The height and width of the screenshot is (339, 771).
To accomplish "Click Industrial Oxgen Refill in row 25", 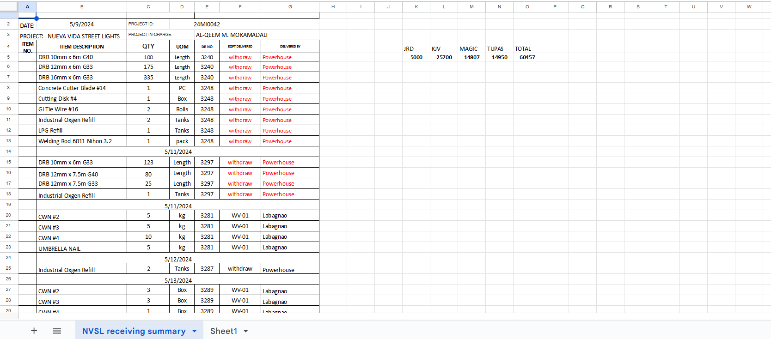I will coord(82,269).
